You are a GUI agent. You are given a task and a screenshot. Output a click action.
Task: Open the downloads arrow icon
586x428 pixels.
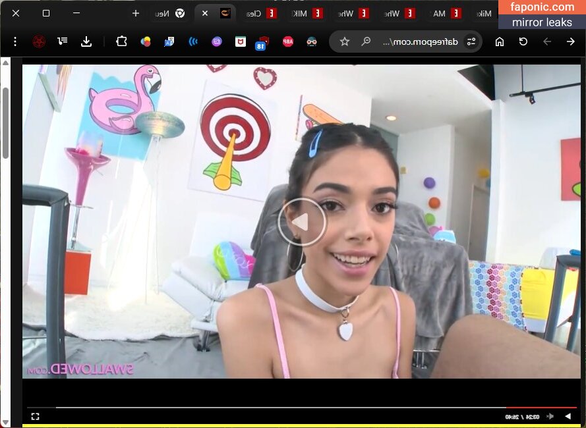[86, 41]
